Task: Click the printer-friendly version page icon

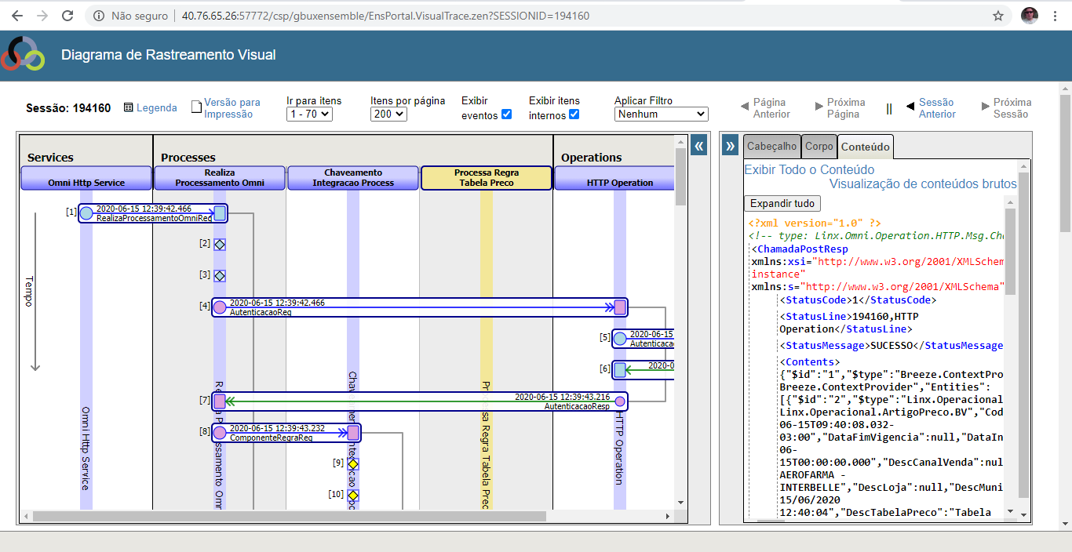Action: [x=196, y=107]
